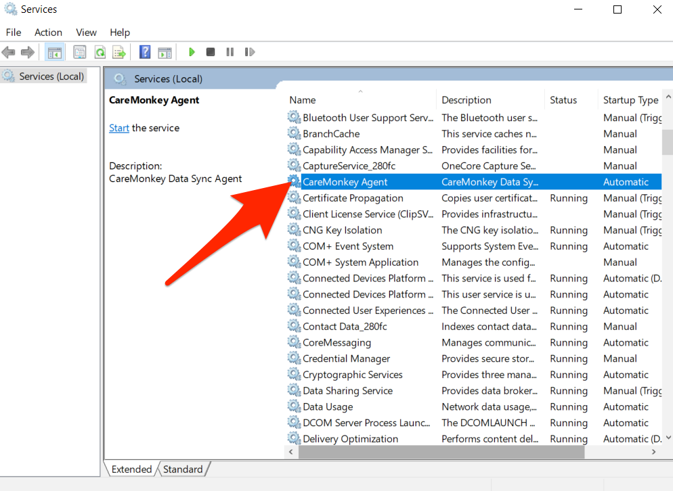Click the gear icon beside CNG Key Isolation
The image size is (673, 491).
294,230
